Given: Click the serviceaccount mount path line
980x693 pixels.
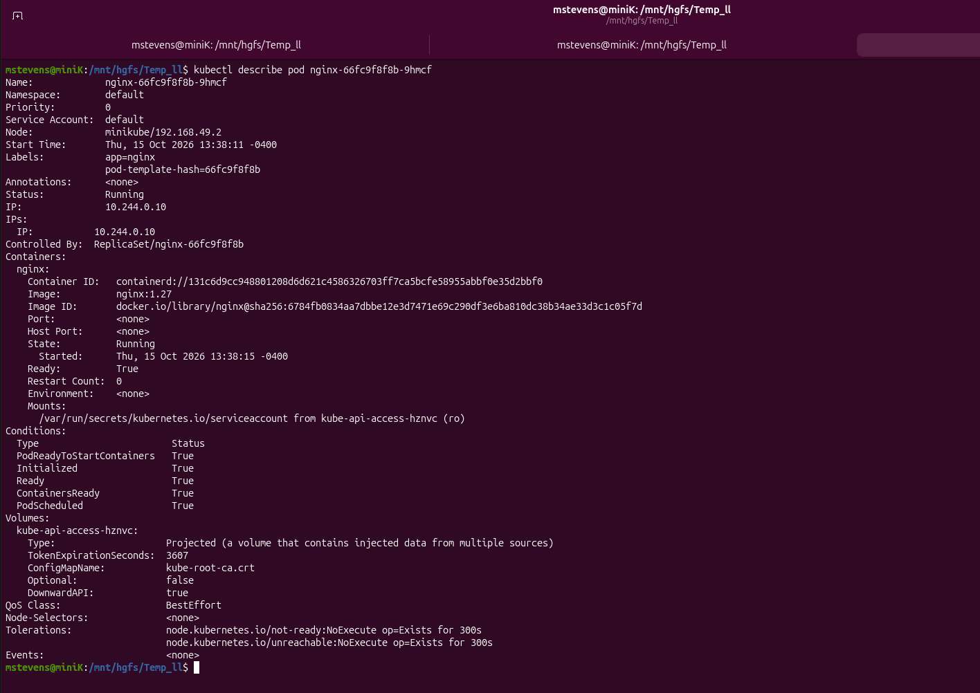Looking at the screenshot, I should click(x=252, y=418).
